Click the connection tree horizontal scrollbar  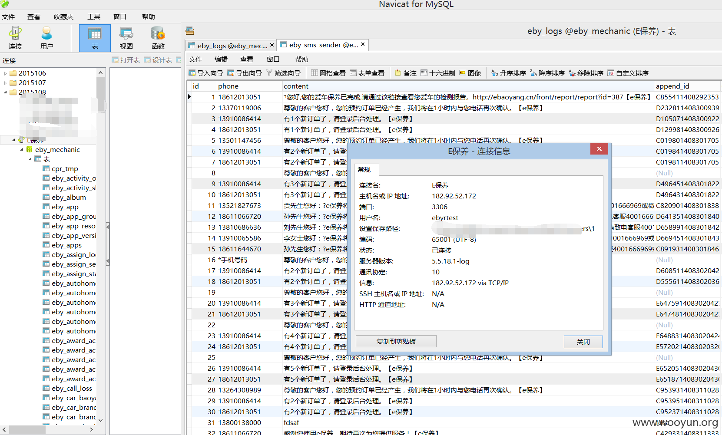pyautogui.click(x=27, y=429)
